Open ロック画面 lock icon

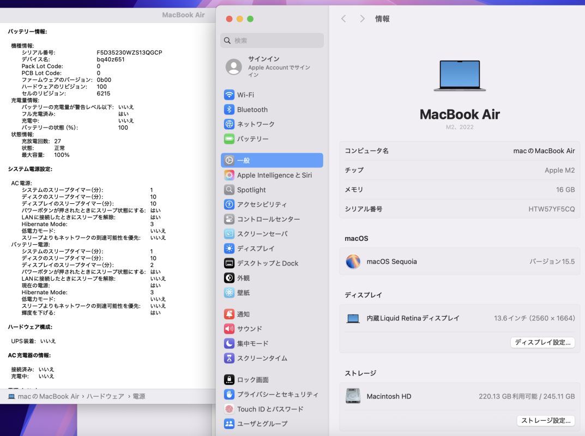229,380
